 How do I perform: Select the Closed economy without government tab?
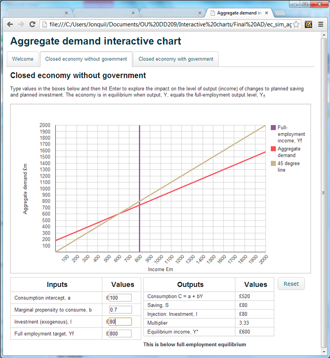coord(86,59)
